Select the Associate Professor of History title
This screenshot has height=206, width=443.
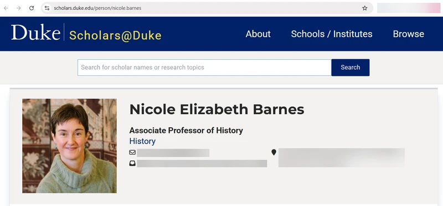pos(186,131)
